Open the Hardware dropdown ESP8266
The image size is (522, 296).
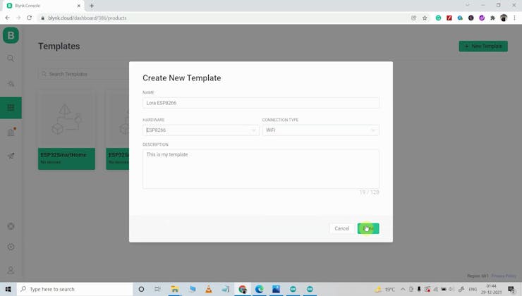point(201,130)
